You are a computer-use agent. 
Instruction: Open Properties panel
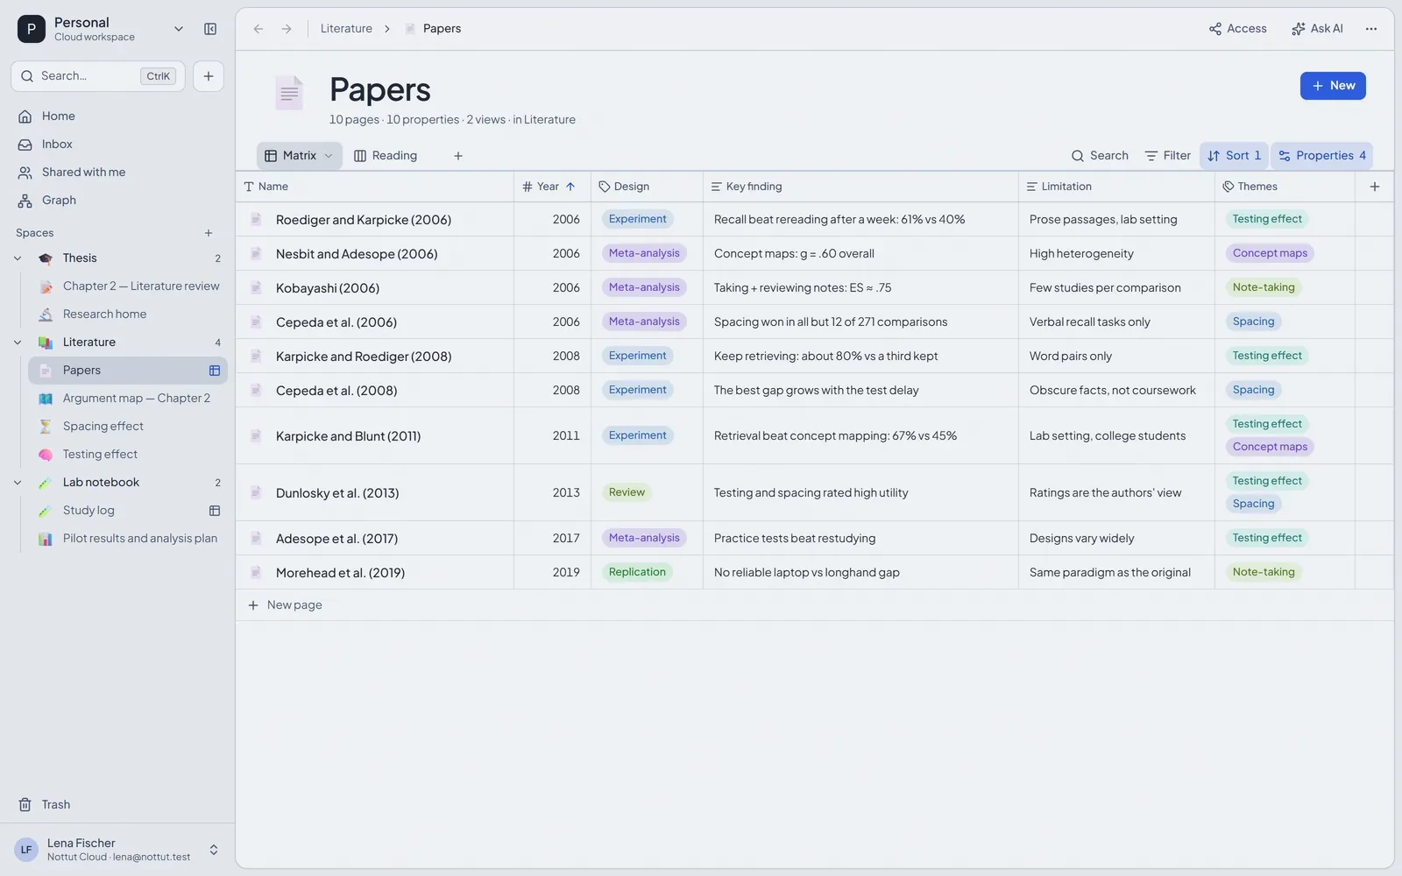1322,156
